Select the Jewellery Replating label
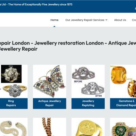Image resolution: width=136 pixels, height=136 pixels. 88,103
